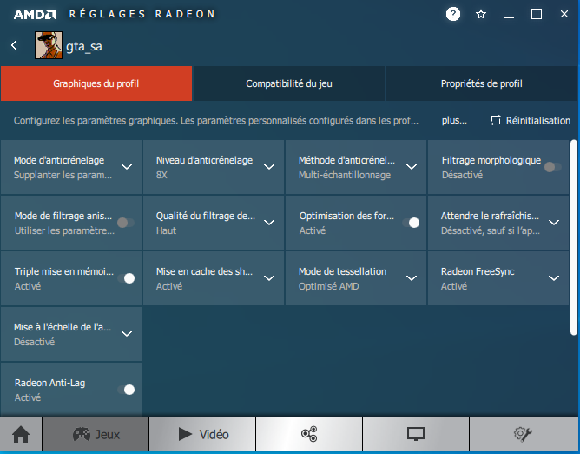Click the 8X anticrénelage value

click(x=161, y=175)
